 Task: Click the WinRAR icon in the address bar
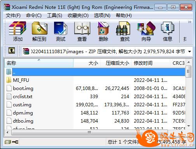[x=26, y=51]
